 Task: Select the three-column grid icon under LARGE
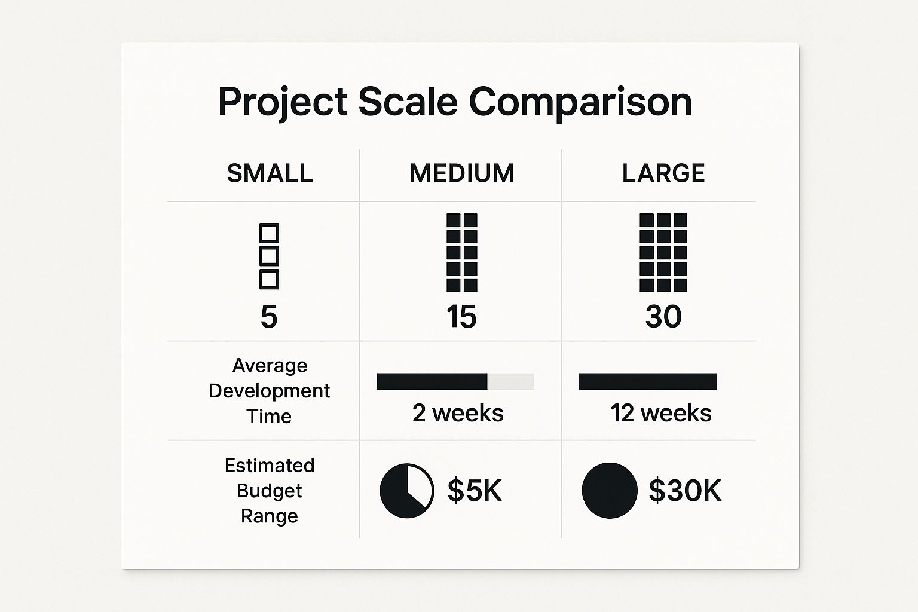(663, 252)
